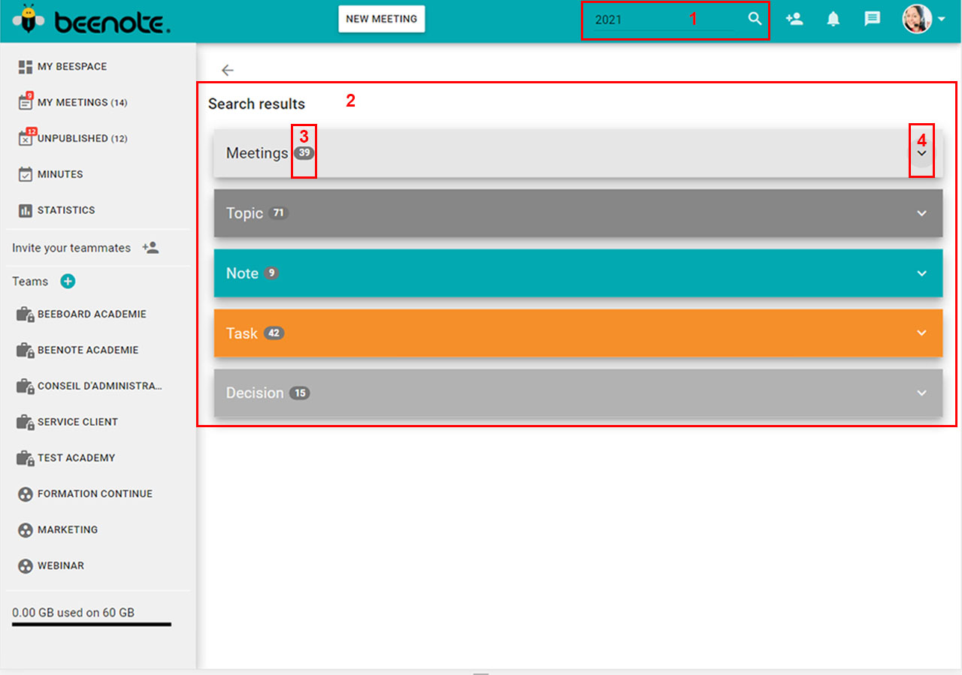
Task: Click the My Meetings calendar icon
Action: [x=25, y=103]
